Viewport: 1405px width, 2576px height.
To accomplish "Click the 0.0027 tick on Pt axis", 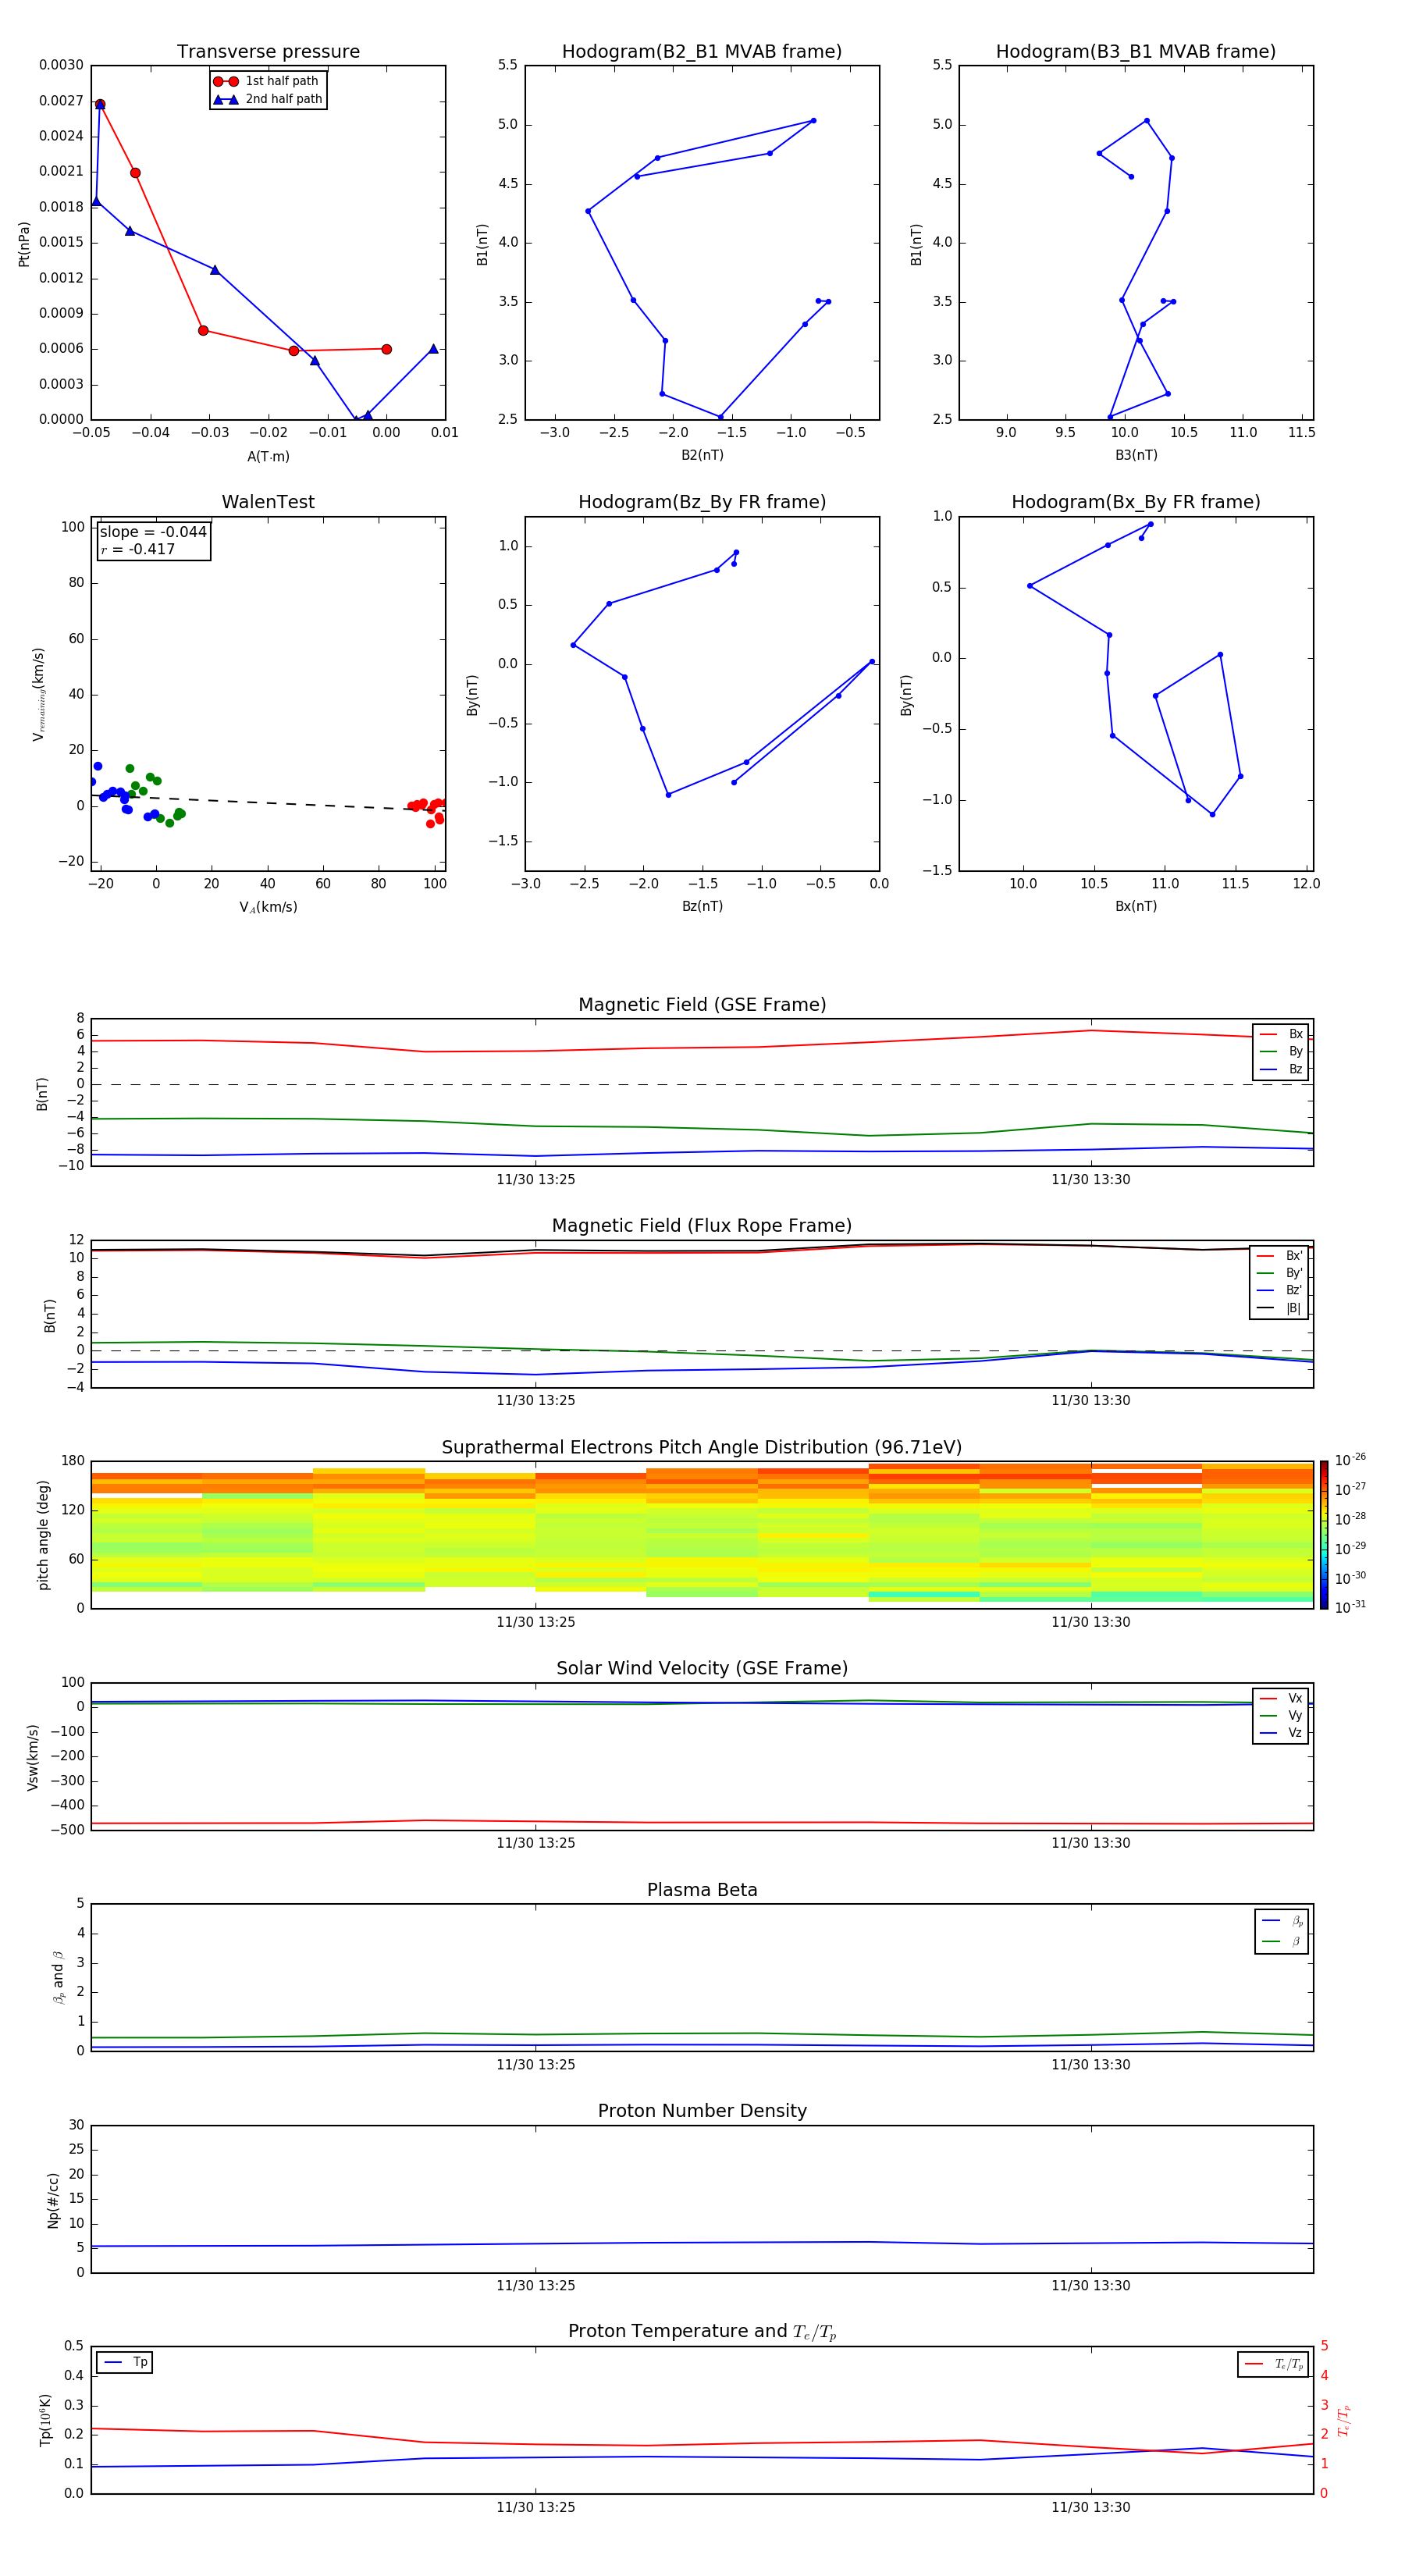I will point(61,101).
